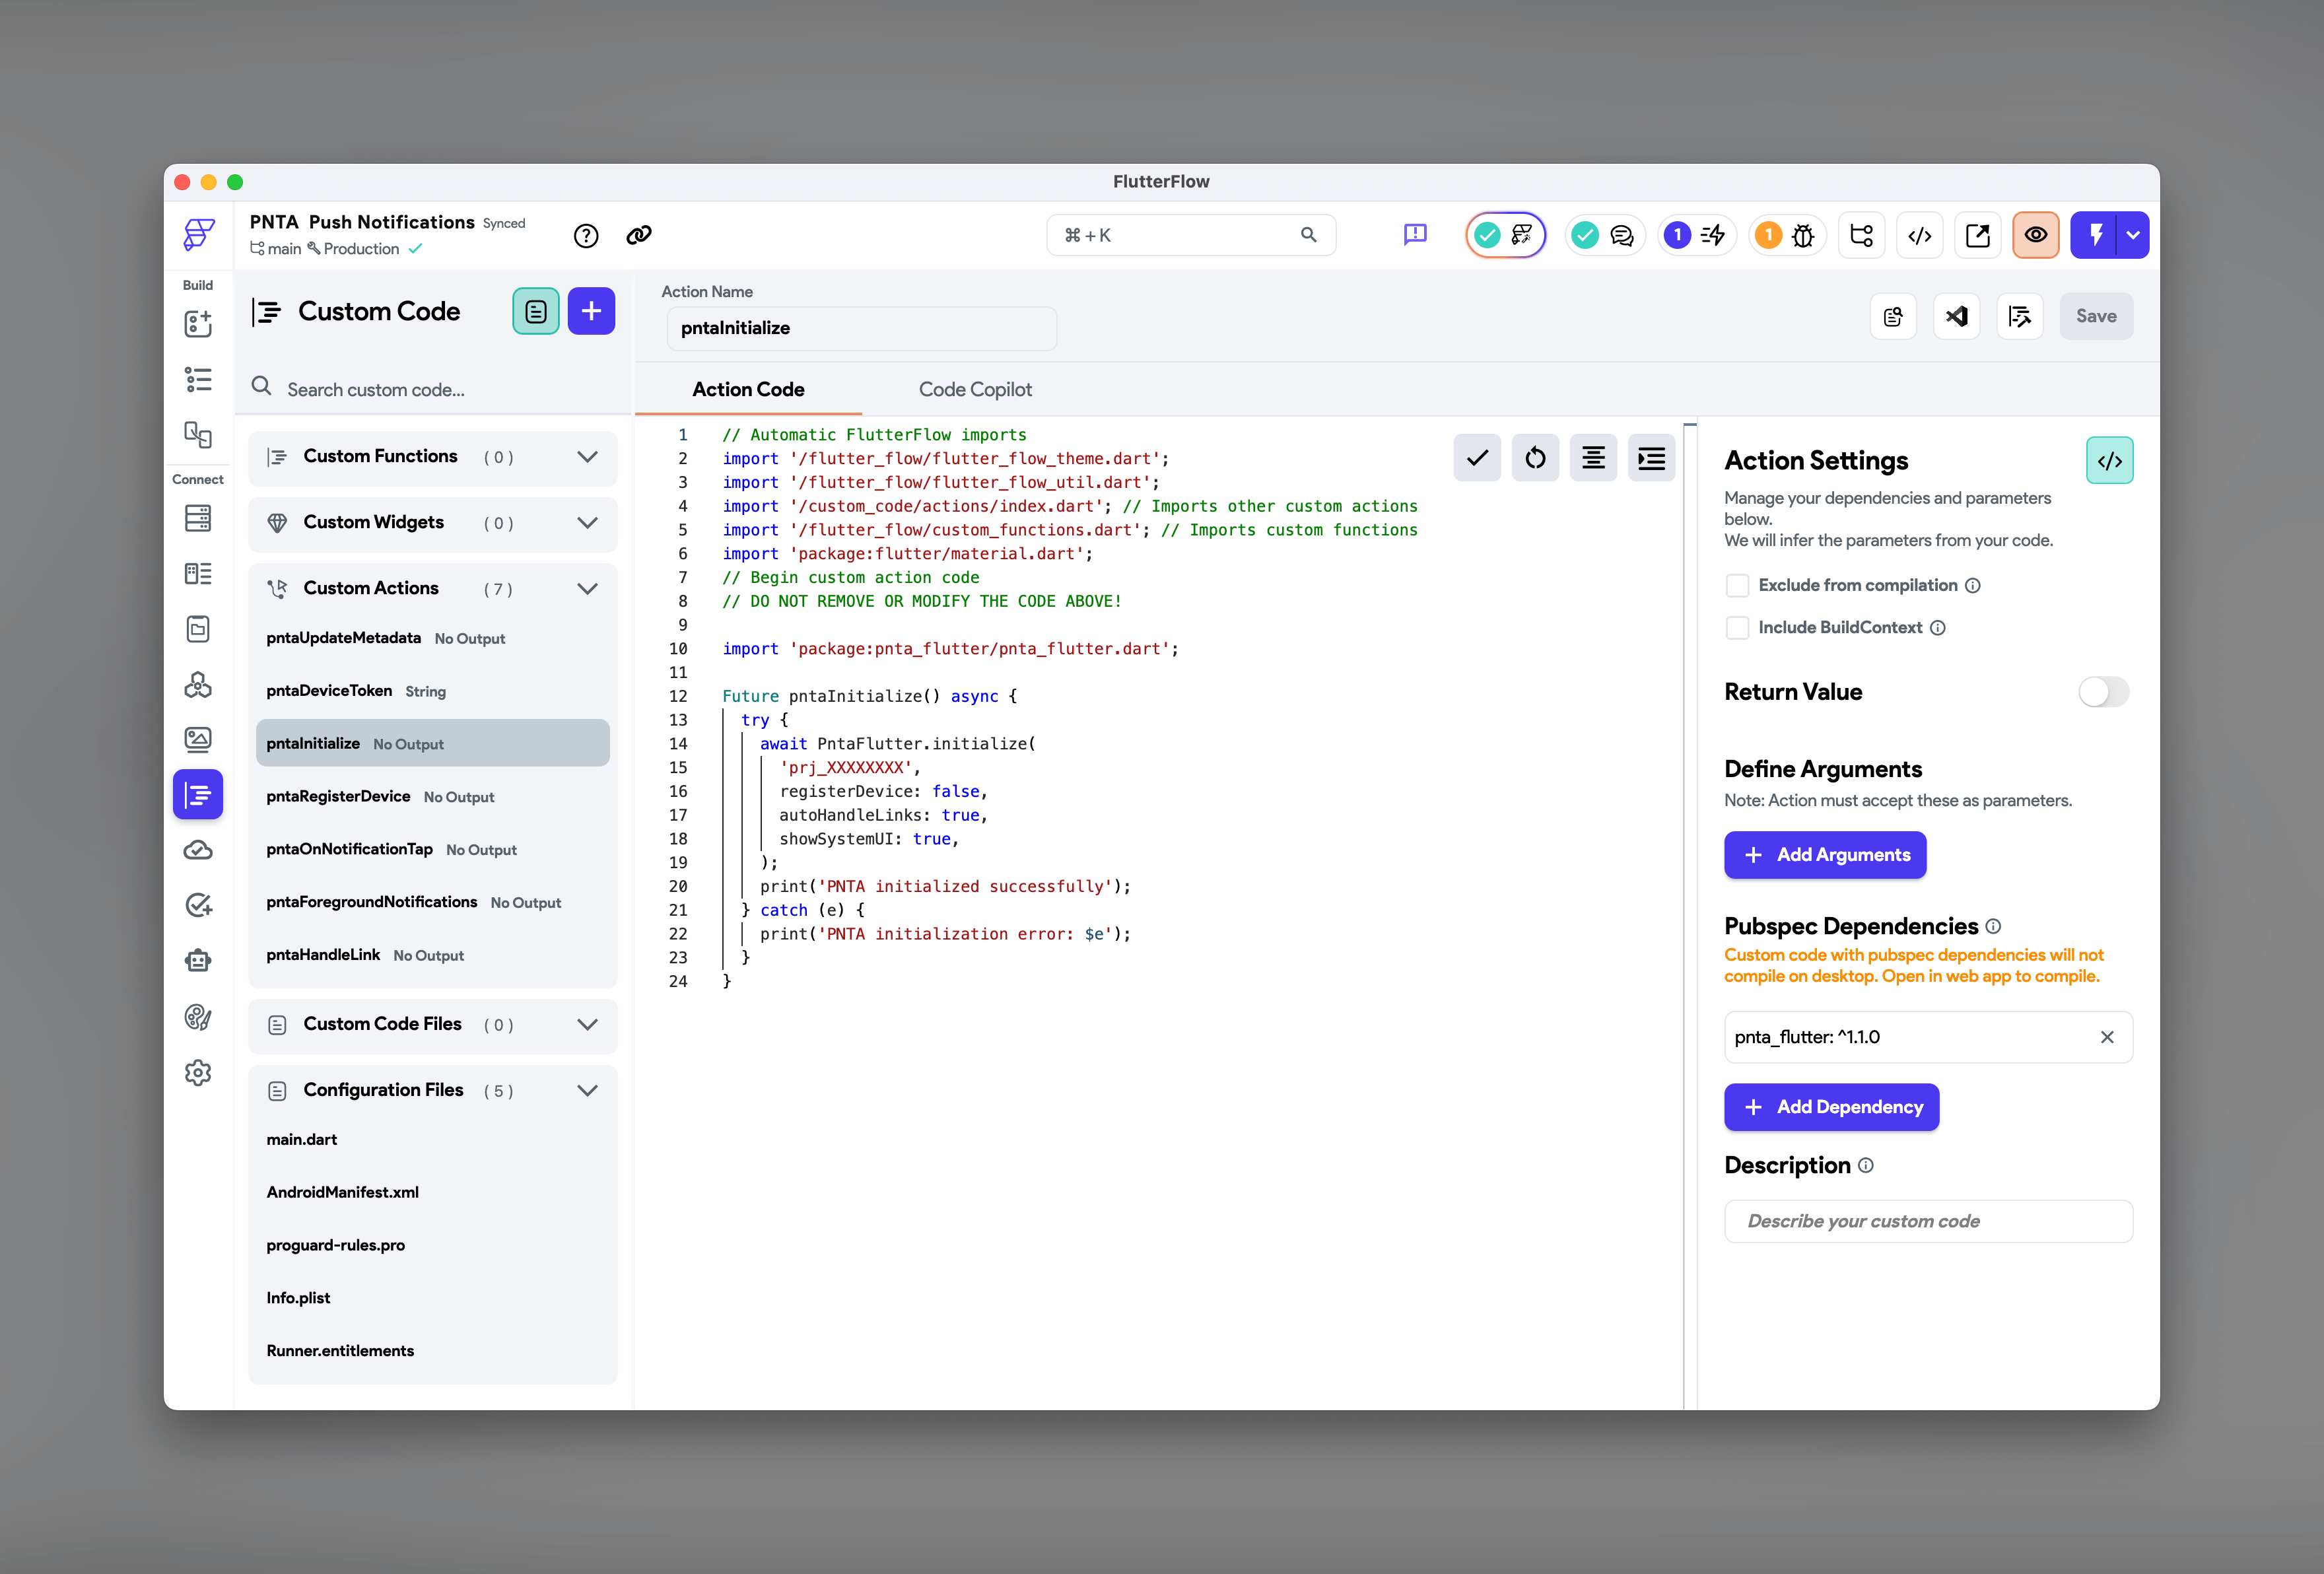Expand the Custom Functions section chevron
This screenshot has height=1574, width=2324.
588,457
